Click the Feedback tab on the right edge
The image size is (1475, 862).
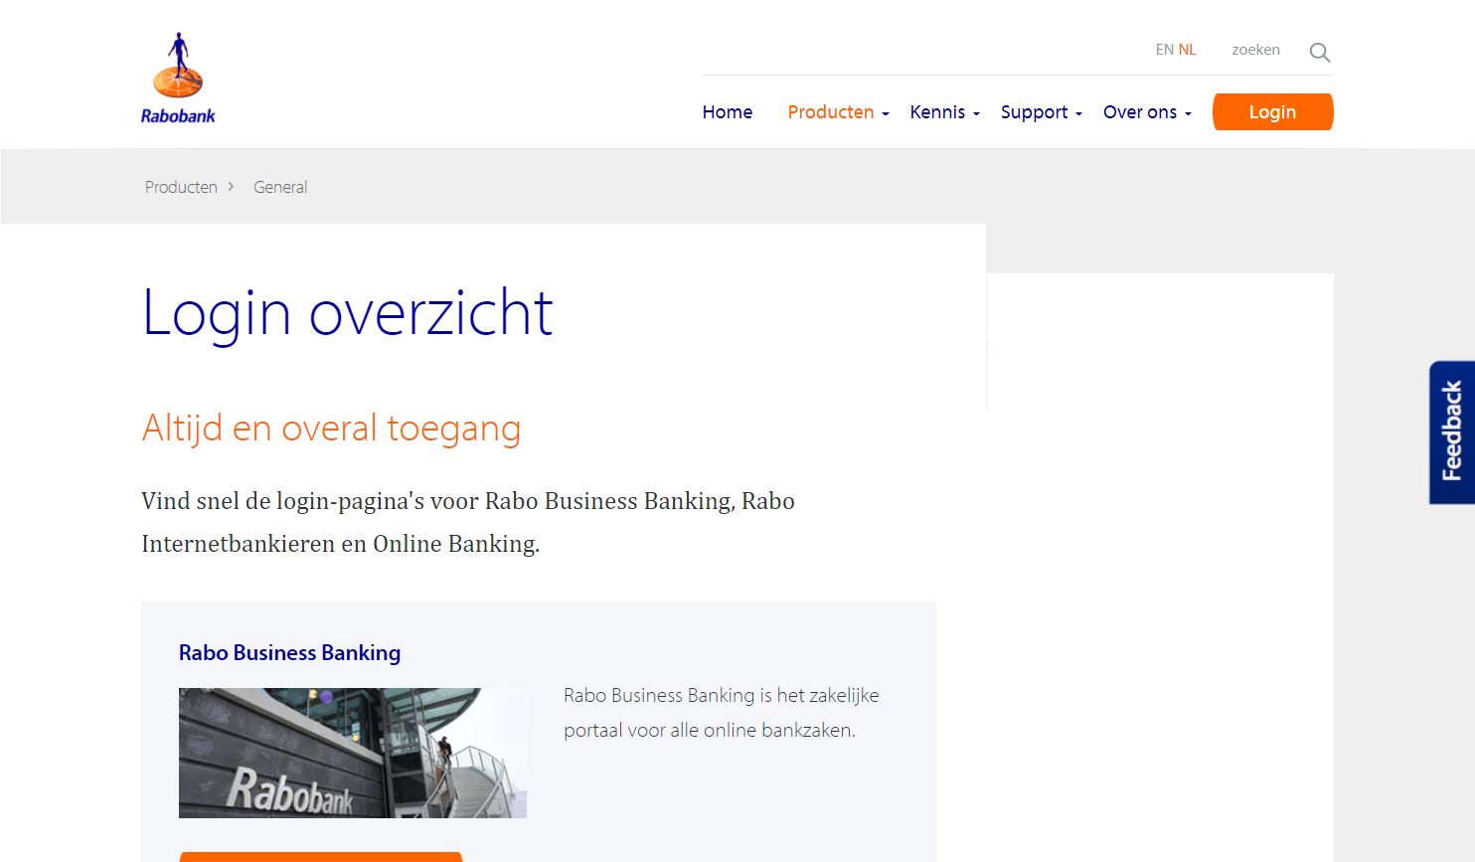point(1452,432)
